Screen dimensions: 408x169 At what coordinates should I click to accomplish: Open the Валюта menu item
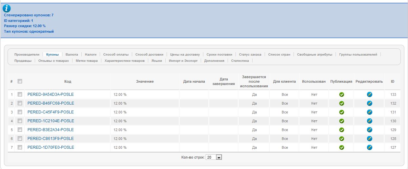[x=71, y=55]
